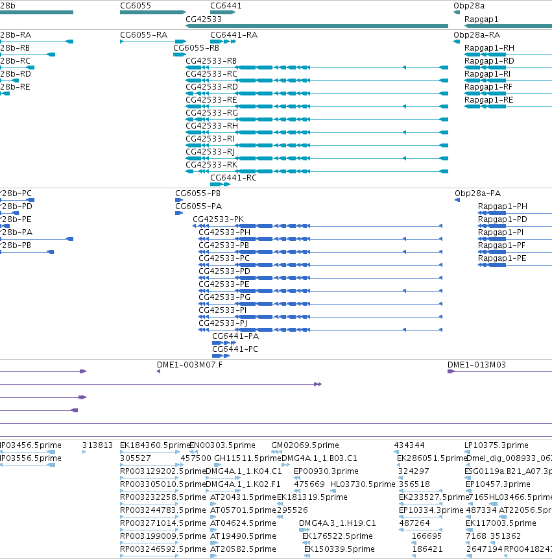Click transcript CG42533-RE
Screen dimensions: 552x559
pos(211,100)
